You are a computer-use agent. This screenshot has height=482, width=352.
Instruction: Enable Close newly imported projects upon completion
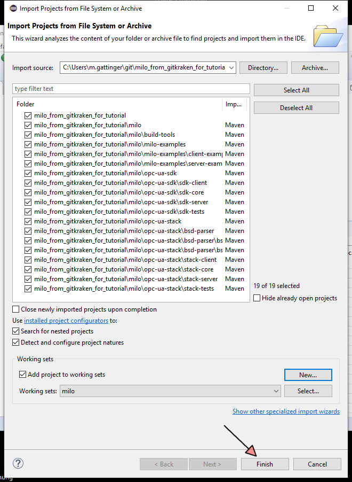(x=15, y=309)
